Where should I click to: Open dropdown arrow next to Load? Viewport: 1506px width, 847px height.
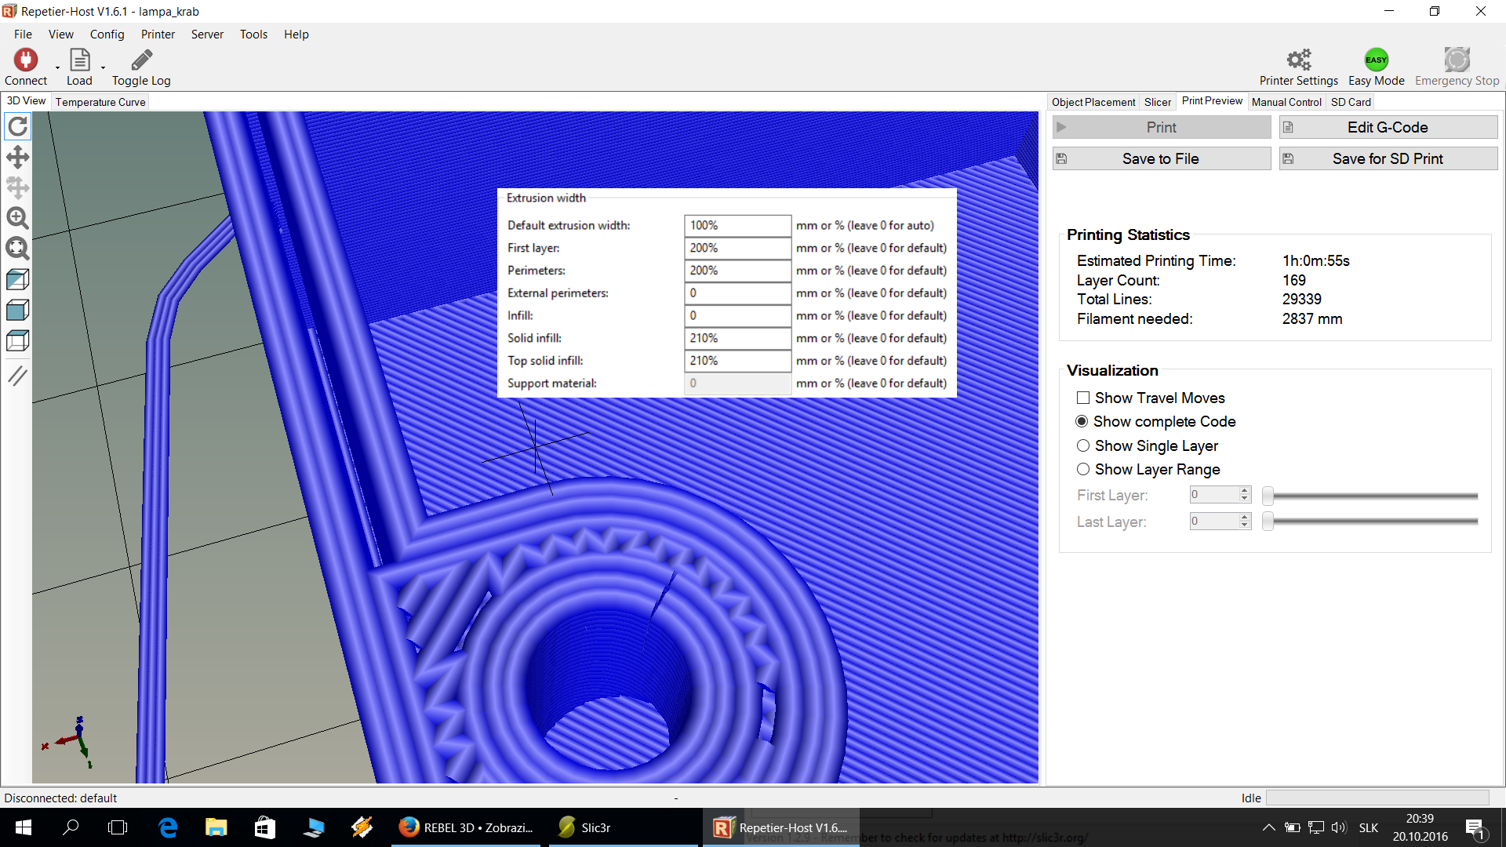[103, 68]
